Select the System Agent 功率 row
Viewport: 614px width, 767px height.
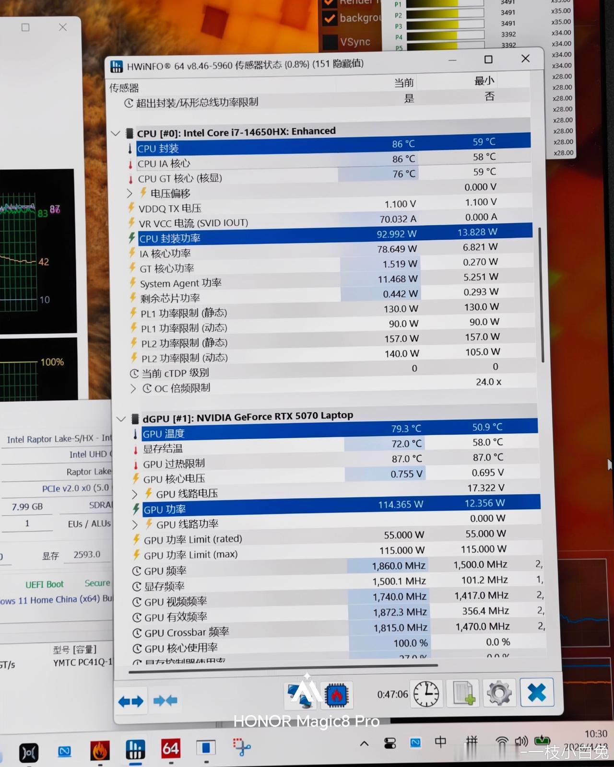coord(331,280)
